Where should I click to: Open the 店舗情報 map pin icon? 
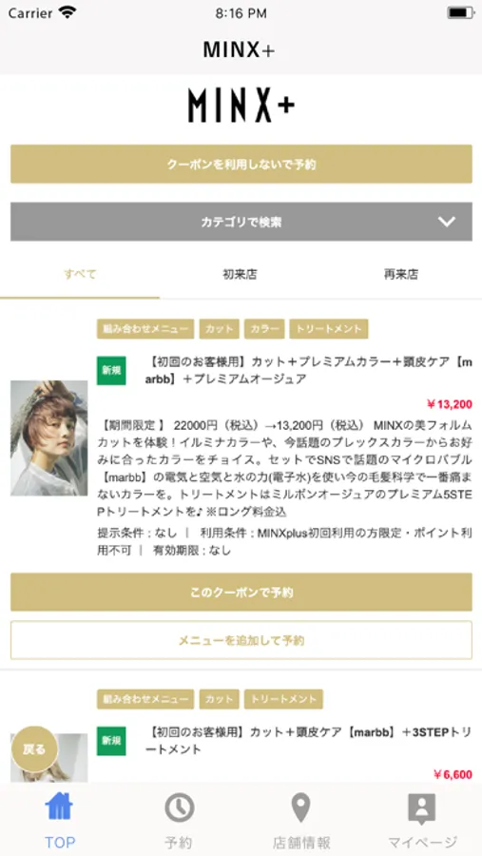pyautogui.click(x=300, y=807)
